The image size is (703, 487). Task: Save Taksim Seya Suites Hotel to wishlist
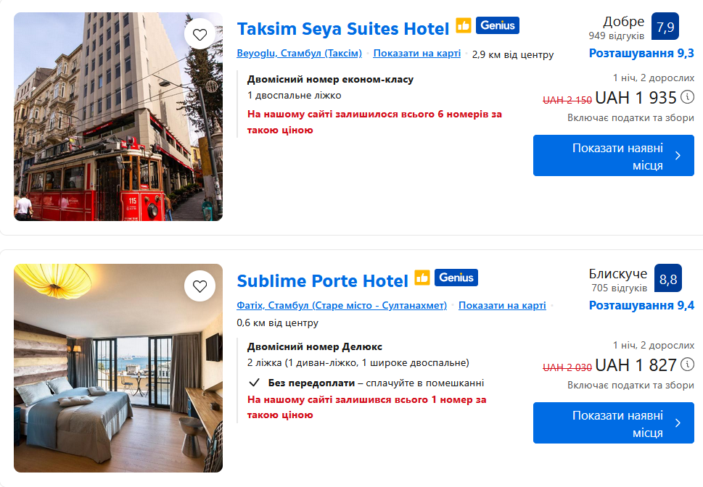[x=200, y=34]
